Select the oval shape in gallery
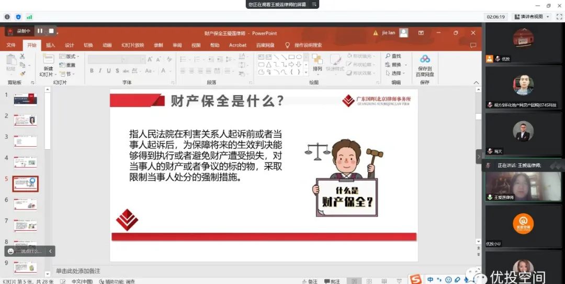The image size is (565, 284). tap(299, 57)
